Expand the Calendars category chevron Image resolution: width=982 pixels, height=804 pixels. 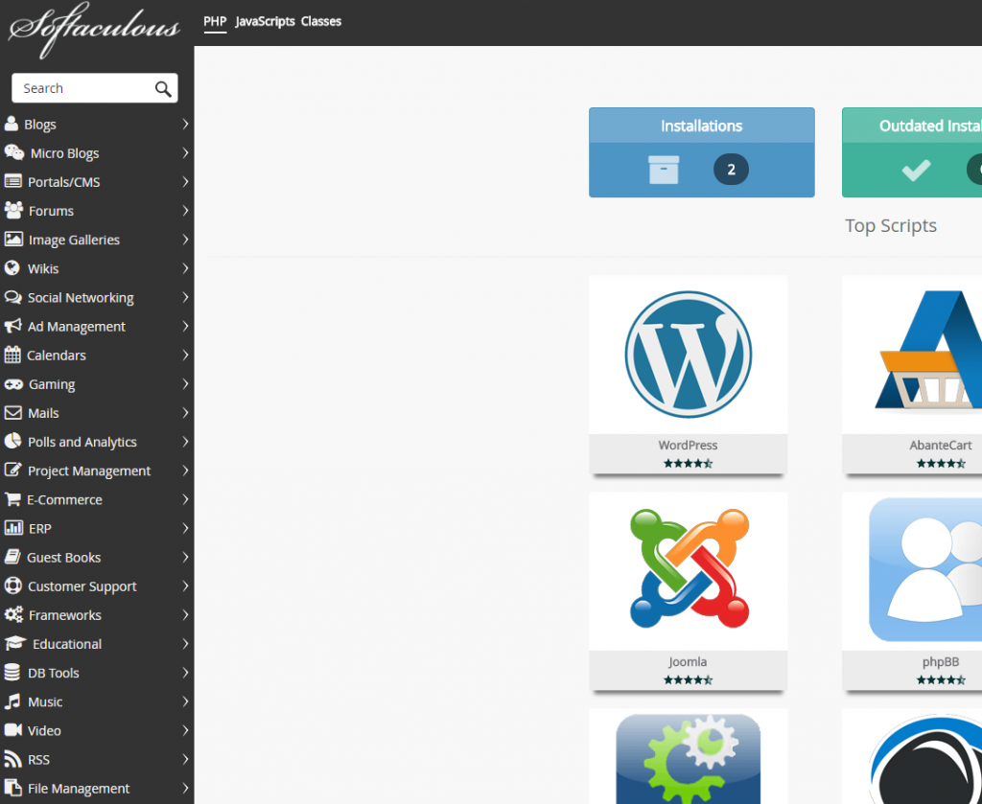point(185,355)
